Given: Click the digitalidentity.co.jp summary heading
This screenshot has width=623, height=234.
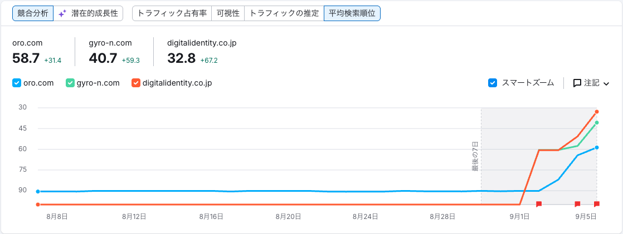Looking at the screenshot, I should [x=202, y=43].
